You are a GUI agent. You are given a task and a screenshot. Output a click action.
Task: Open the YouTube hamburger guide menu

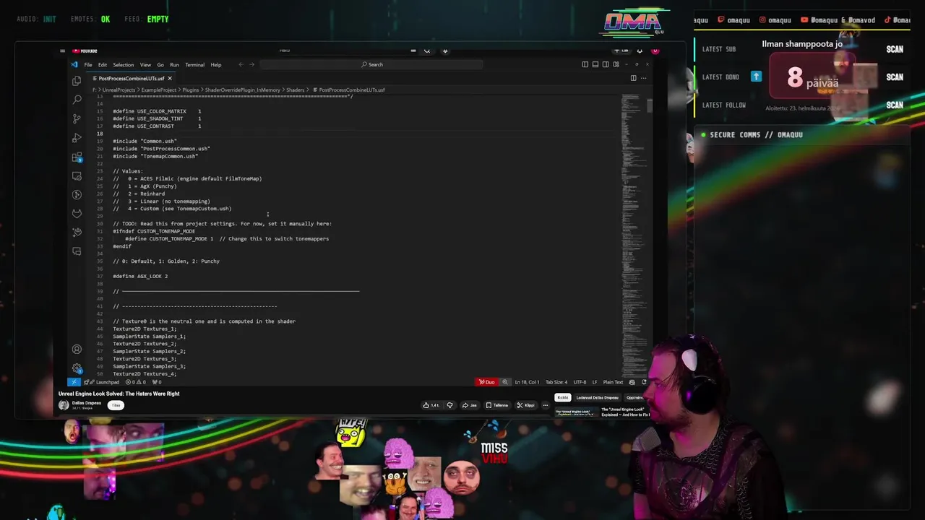tap(63, 51)
